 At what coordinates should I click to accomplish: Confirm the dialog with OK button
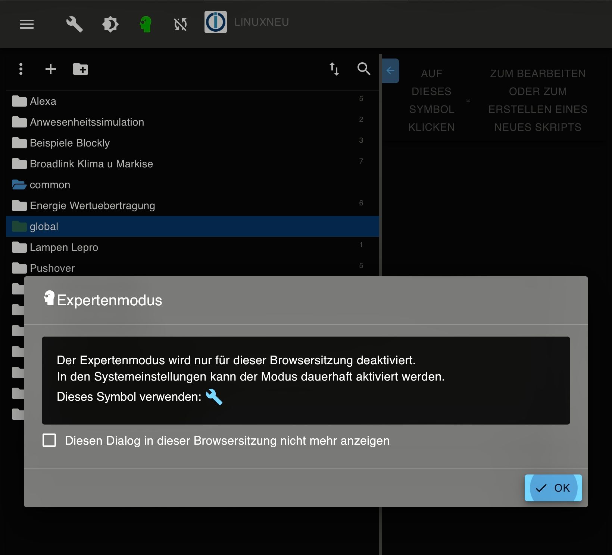(x=553, y=488)
